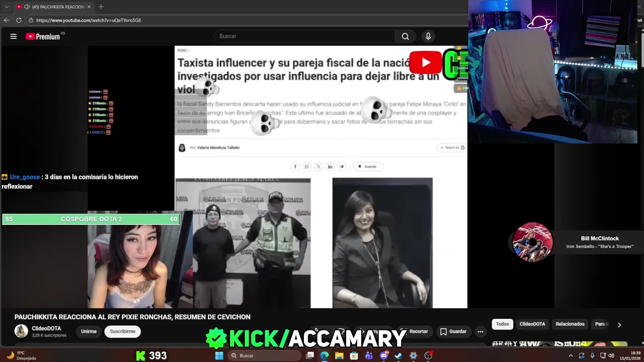
Task: Open Steam from taskbar
Action: [x=398, y=355]
